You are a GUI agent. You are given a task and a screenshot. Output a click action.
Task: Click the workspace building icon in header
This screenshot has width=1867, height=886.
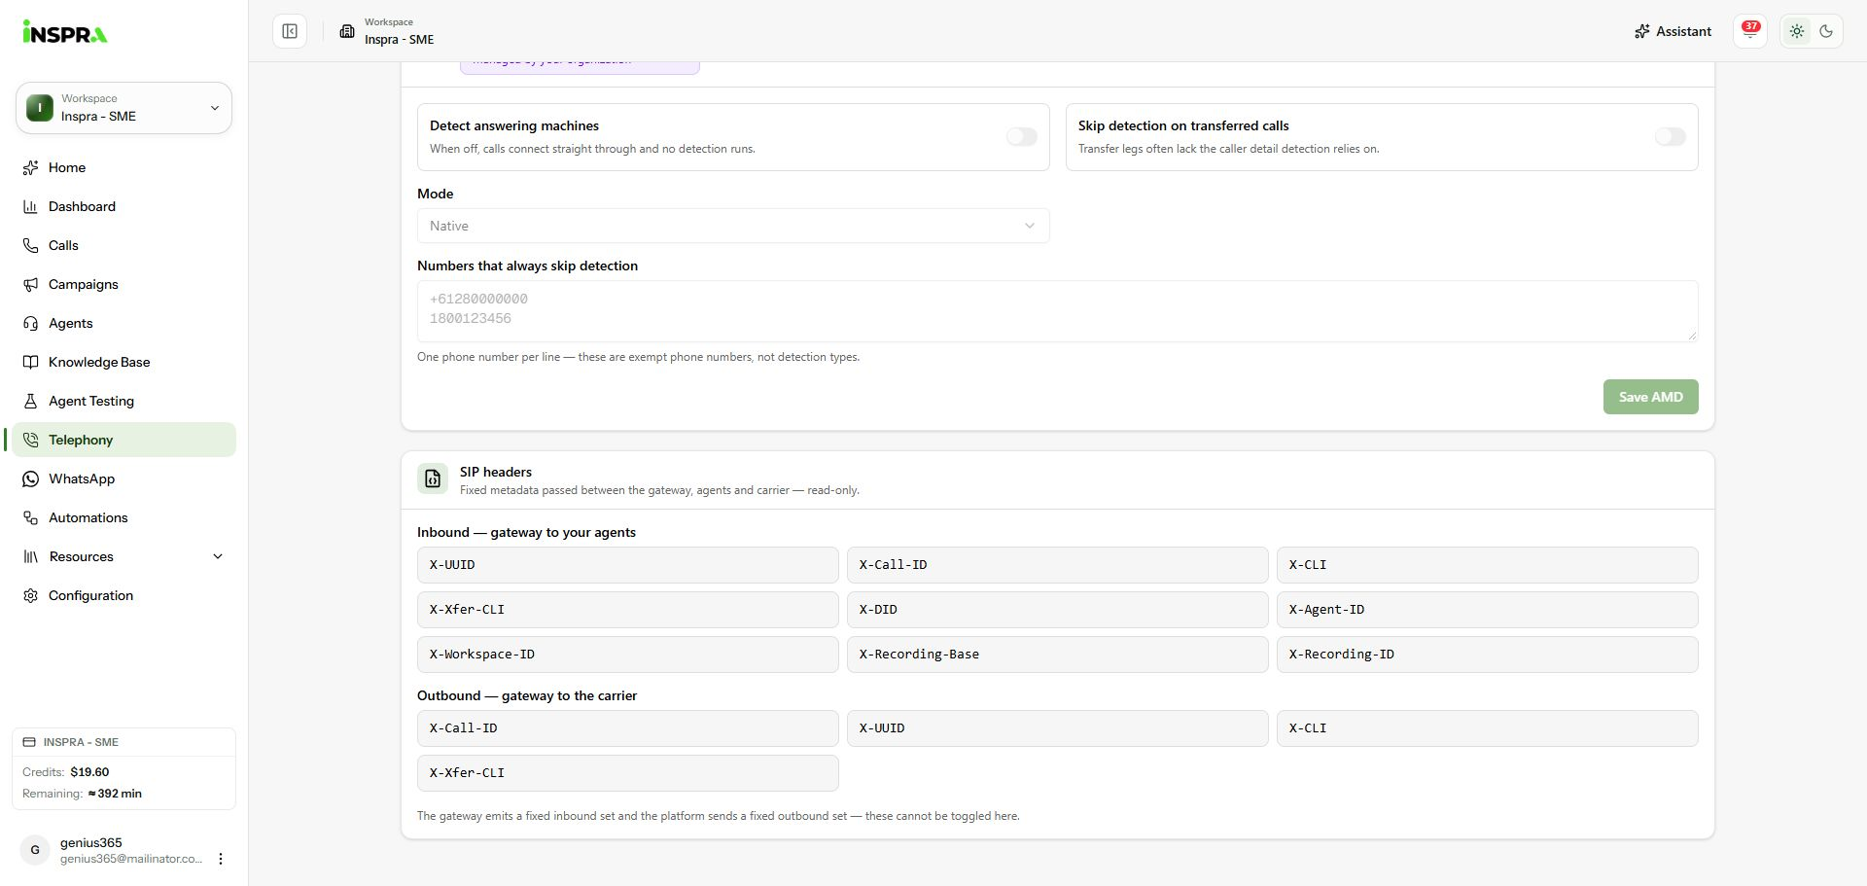pyautogui.click(x=347, y=31)
